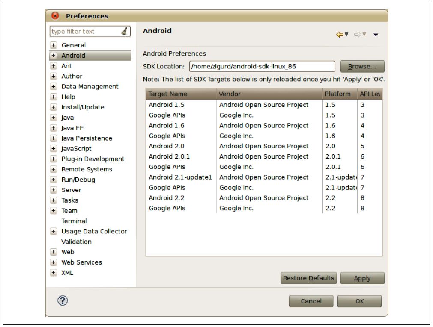Select Google APIs row with platform 1.6
Screen dimensions: 433x327
[x=264, y=136]
